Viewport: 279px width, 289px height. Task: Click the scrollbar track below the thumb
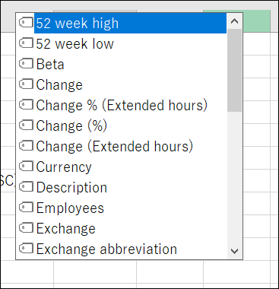[x=234, y=177]
